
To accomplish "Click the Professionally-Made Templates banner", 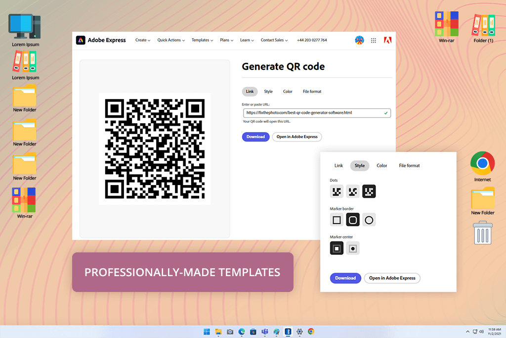I will (x=183, y=272).
